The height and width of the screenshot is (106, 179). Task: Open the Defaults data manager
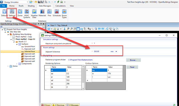[4, 13]
